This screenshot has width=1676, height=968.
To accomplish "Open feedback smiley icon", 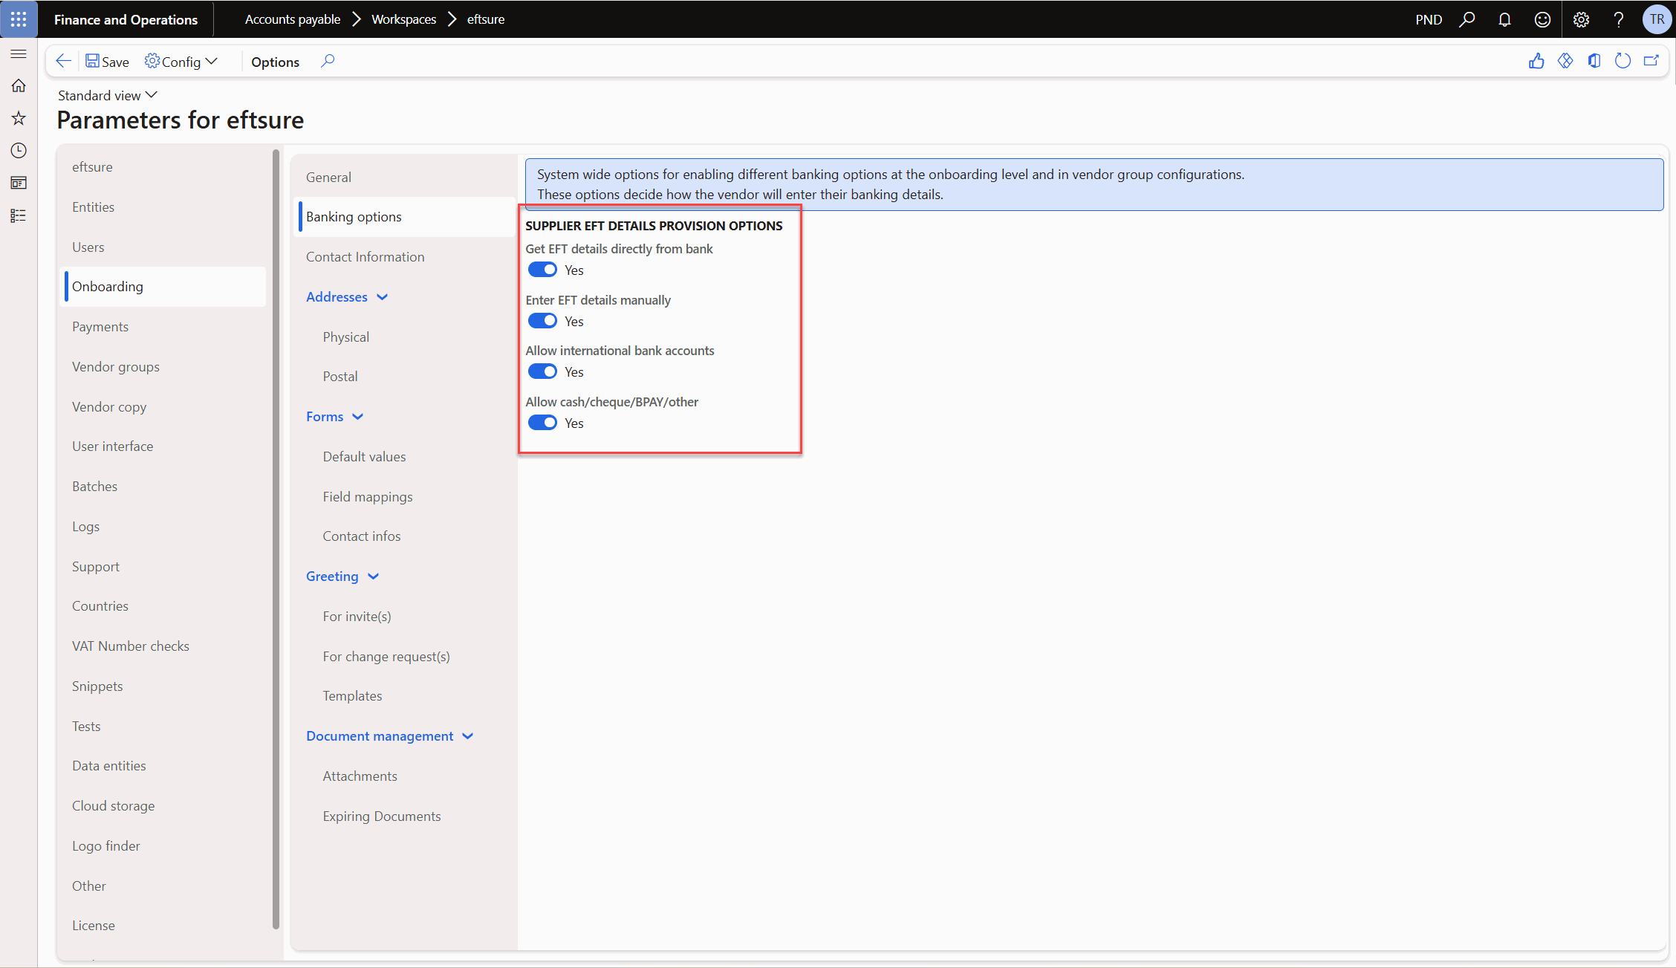I will click(x=1542, y=19).
